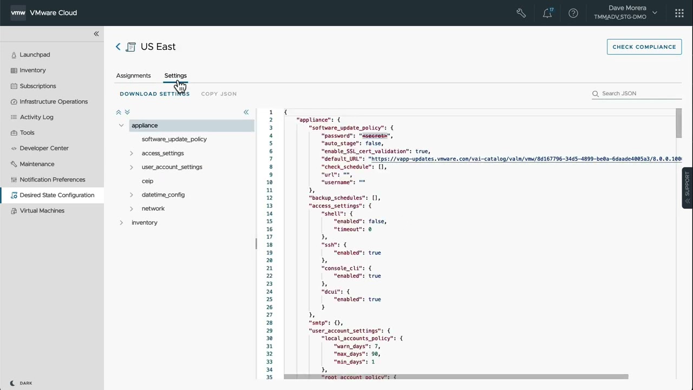
Task: Click the Virtual Machines icon
Action: point(14,211)
